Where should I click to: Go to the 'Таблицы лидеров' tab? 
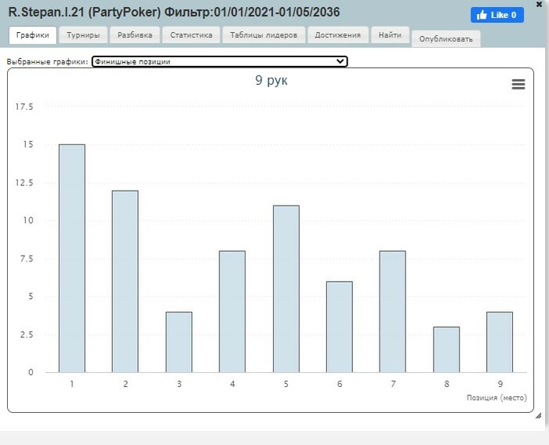[264, 35]
